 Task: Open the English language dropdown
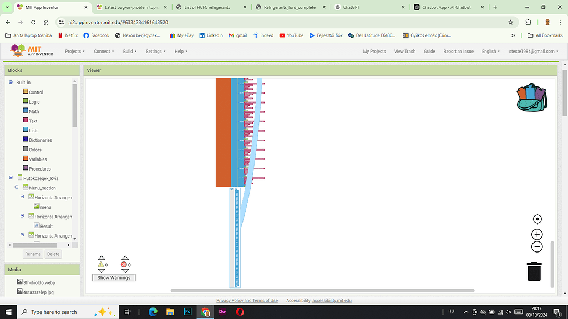tap(491, 52)
